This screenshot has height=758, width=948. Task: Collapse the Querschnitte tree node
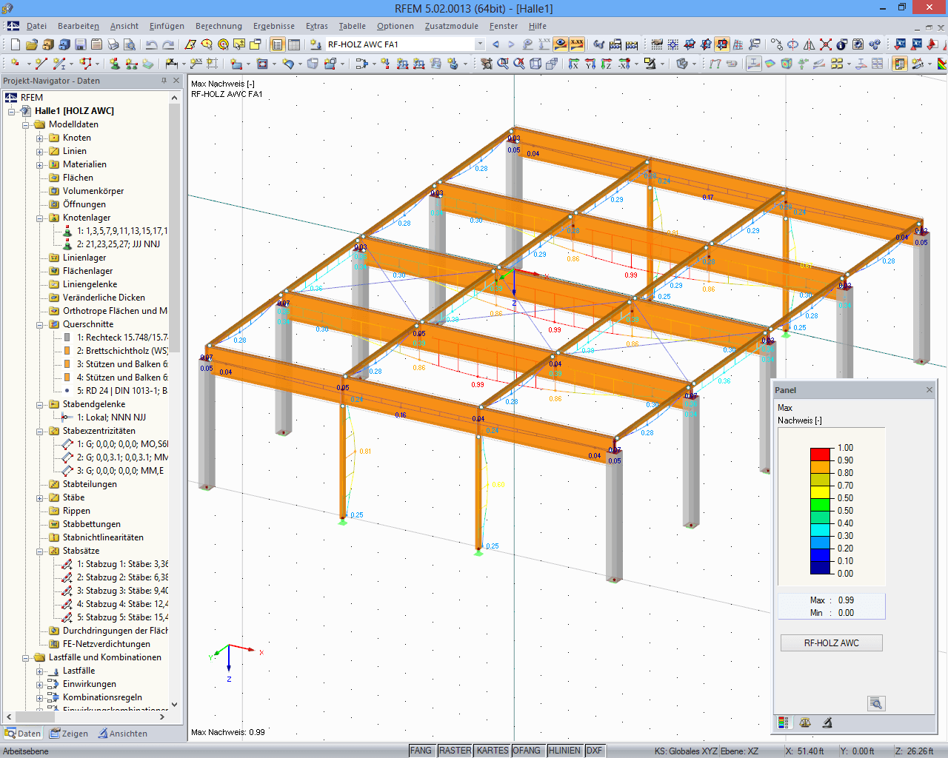(40, 324)
